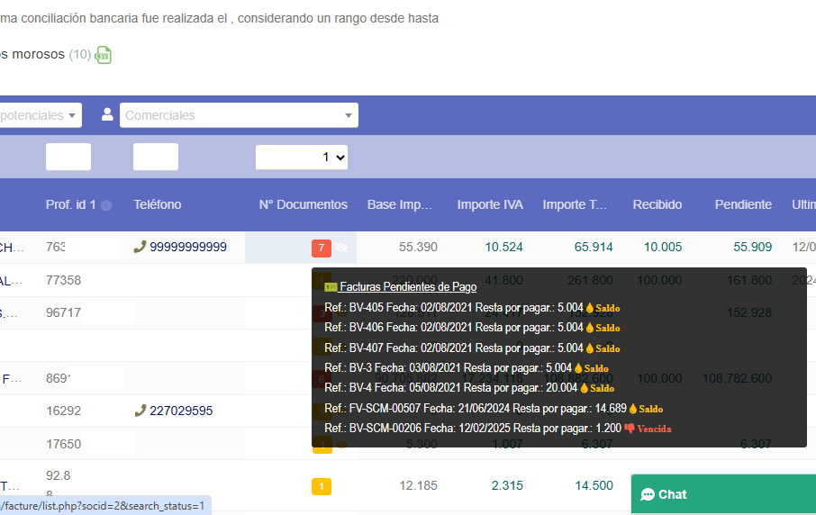Click the Vencida thumbs-down icon on BV-SCM-00206
Image resolution: width=816 pixels, height=515 pixels.
(x=630, y=429)
